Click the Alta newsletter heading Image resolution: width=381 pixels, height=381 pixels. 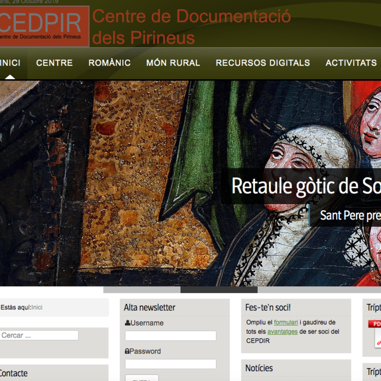149,307
